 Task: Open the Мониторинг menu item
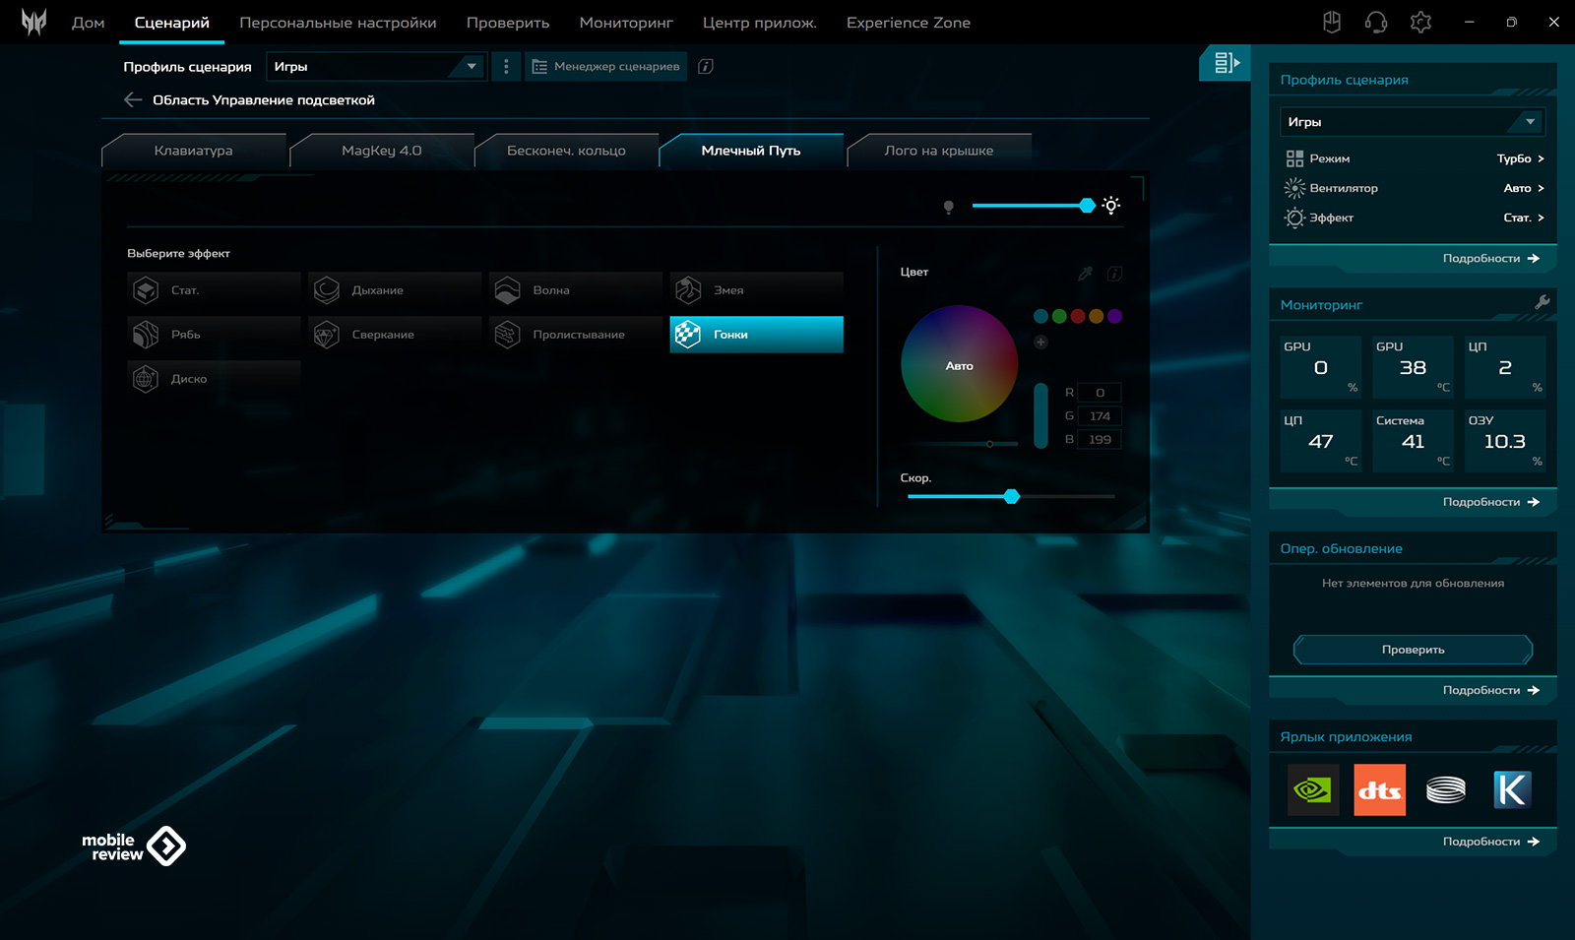point(625,23)
